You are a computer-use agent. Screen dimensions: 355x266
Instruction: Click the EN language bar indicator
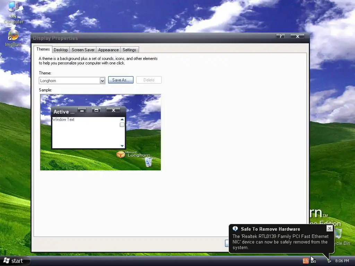(306, 261)
